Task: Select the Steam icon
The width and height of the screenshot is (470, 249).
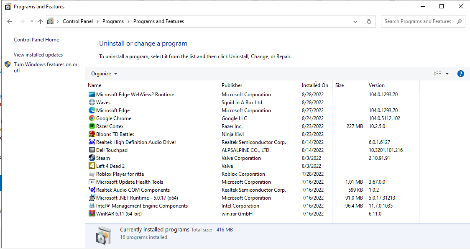Action: (92, 158)
